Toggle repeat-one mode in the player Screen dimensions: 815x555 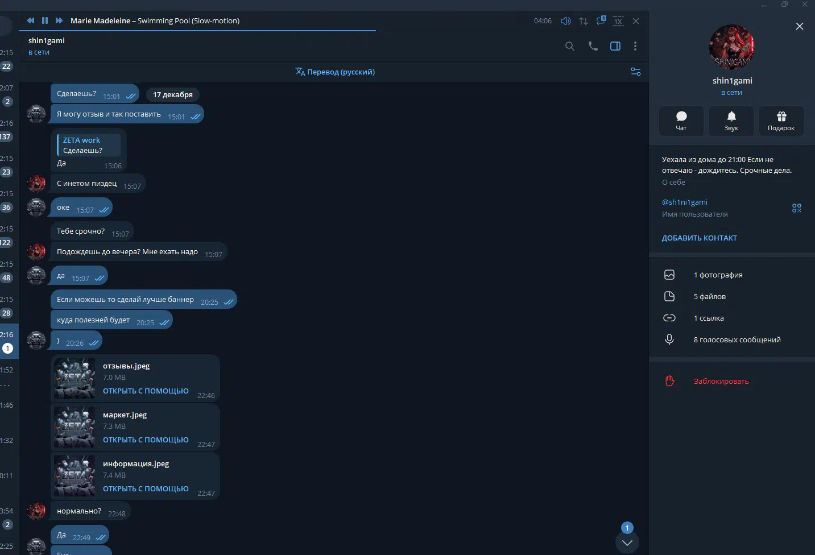tap(601, 21)
